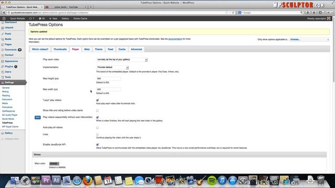
Task: Enable show title and rating checkbox
Action: (97, 111)
